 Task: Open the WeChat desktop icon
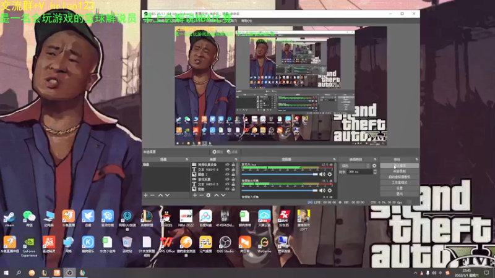(x=29, y=218)
